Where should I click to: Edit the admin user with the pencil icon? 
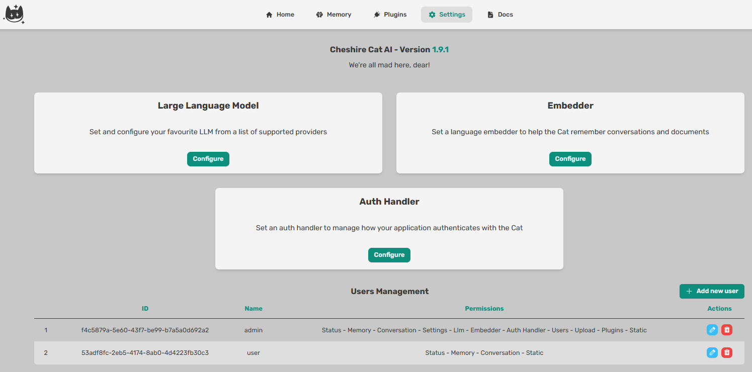[712, 330]
